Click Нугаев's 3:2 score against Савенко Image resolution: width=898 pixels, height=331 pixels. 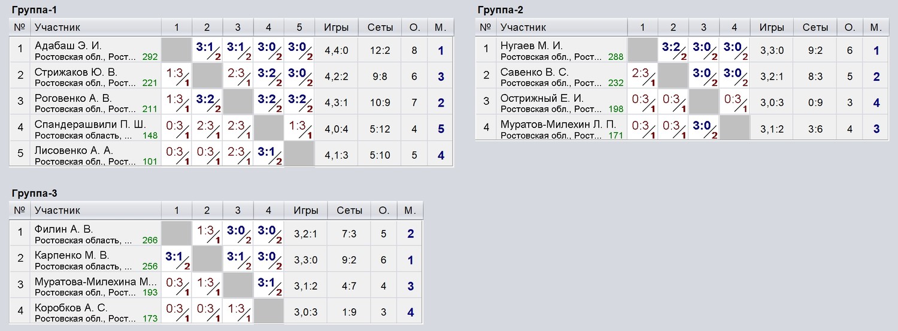[x=673, y=50]
